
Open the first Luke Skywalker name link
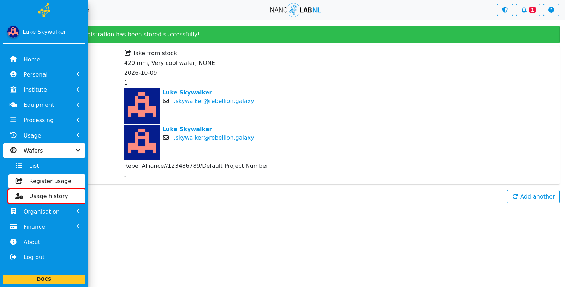(187, 92)
